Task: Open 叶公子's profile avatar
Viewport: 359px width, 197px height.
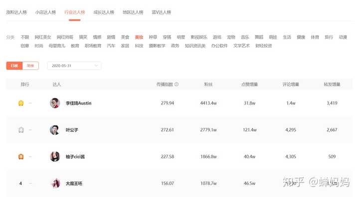Action: click(x=55, y=130)
